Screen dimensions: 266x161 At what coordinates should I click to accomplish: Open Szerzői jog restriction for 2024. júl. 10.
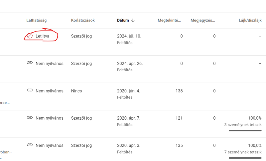[x=81, y=36]
